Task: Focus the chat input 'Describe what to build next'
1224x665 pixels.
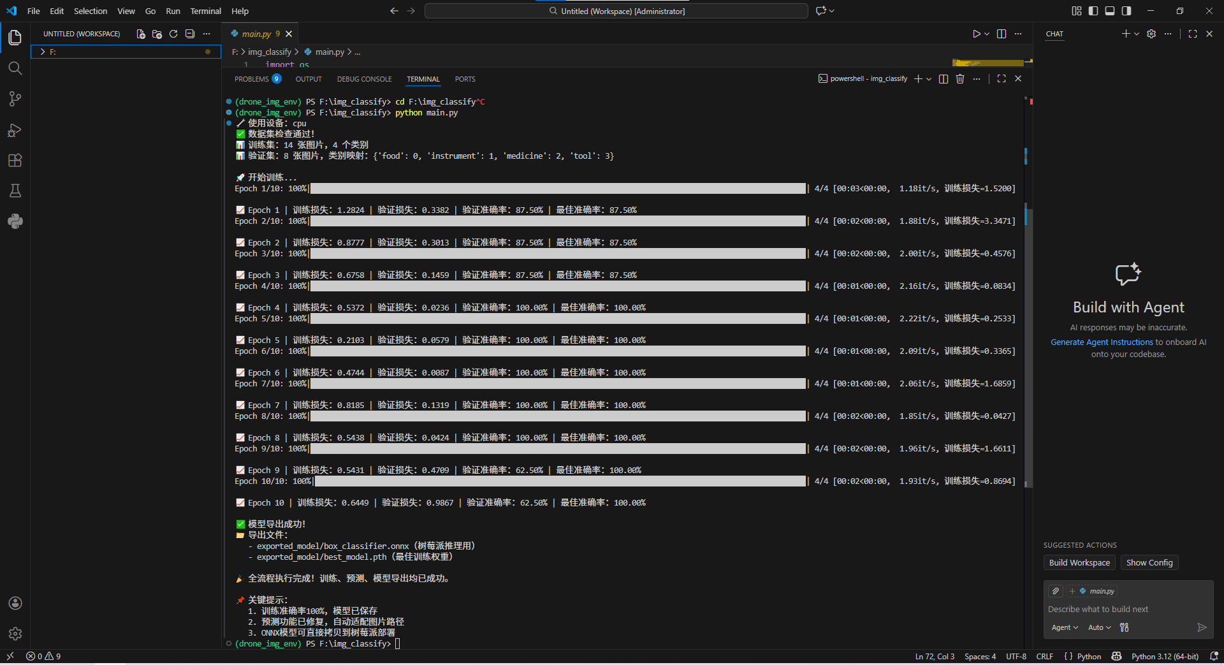Action: click(1128, 609)
